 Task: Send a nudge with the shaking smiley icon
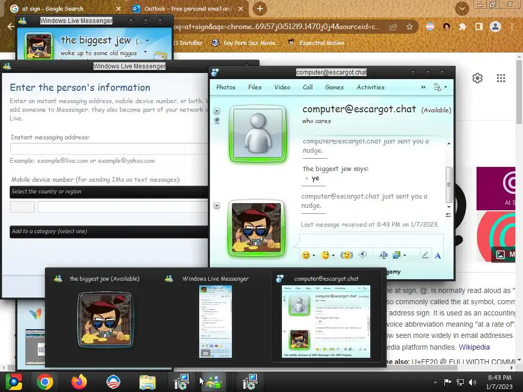coord(347,255)
